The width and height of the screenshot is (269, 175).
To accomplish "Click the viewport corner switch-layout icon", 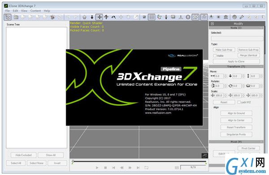I will coord(204,156).
